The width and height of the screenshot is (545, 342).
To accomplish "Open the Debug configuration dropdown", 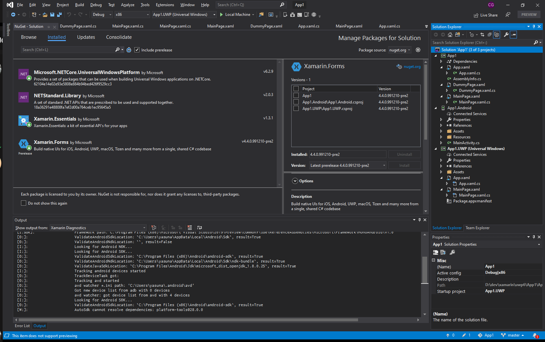I will tap(102, 15).
